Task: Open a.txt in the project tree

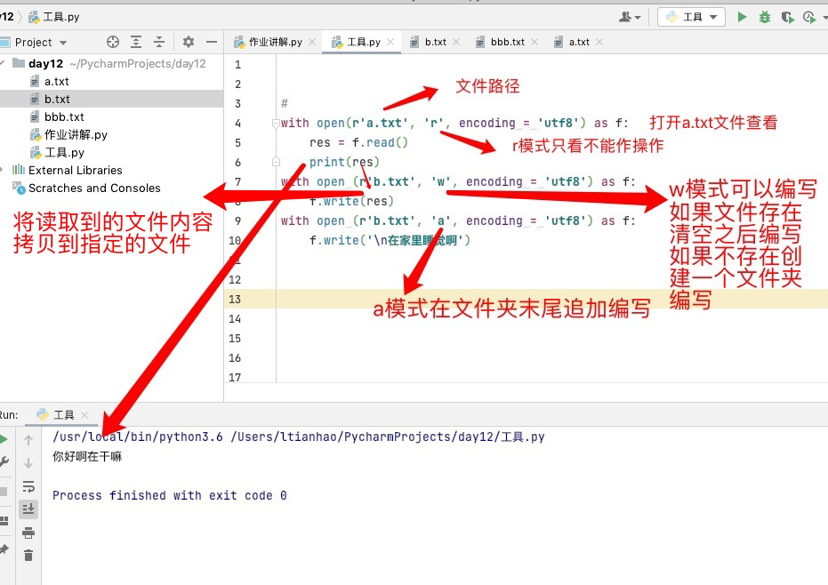Action: 57,81
